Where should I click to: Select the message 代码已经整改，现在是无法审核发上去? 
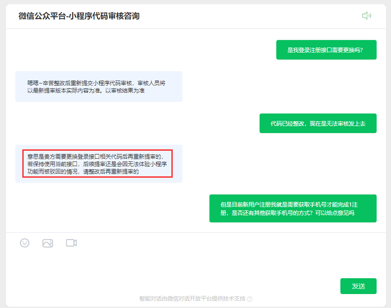[318, 123]
